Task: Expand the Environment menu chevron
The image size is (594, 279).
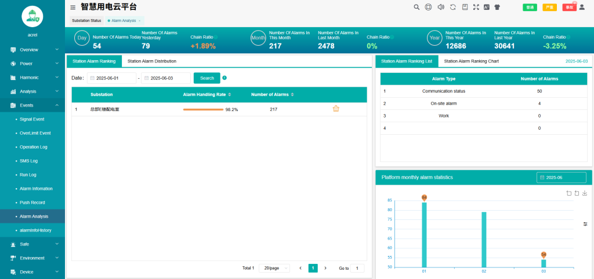Action: [57, 258]
